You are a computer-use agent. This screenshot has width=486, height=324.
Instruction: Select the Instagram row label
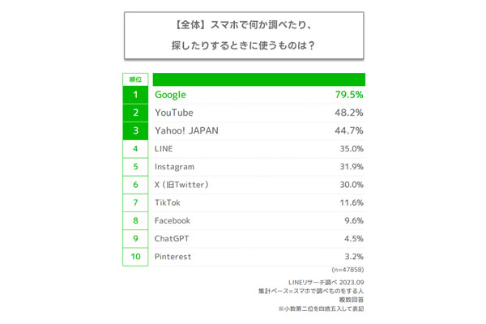point(176,167)
